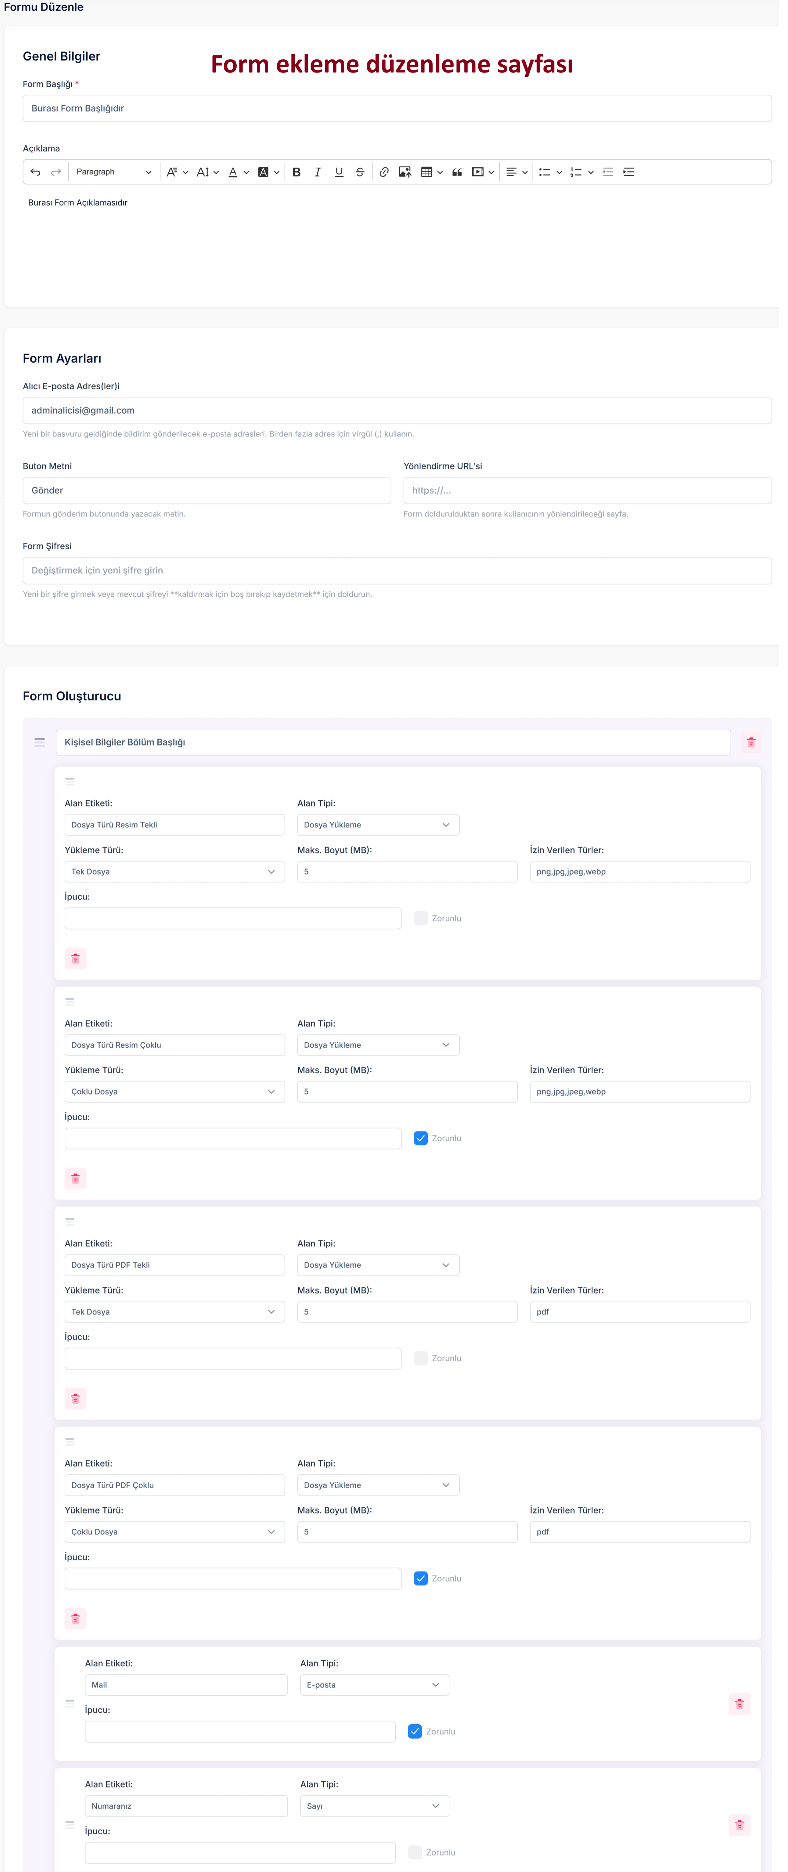
Task: Enable Zorunlu for the 'Dosya Türü PDF Tekli' field
Action: click(x=421, y=1358)
